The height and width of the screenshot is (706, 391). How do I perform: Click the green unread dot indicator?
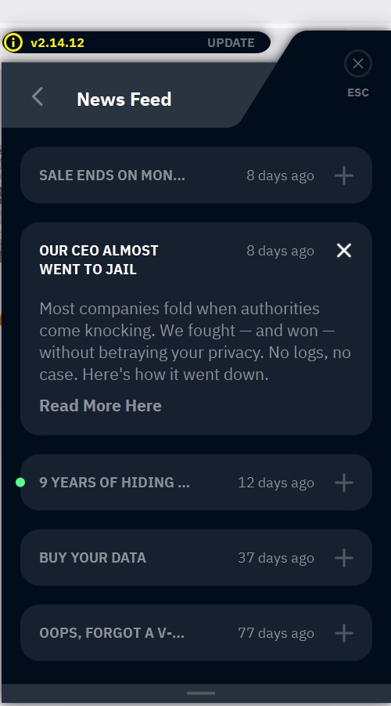tap(20, 482)
